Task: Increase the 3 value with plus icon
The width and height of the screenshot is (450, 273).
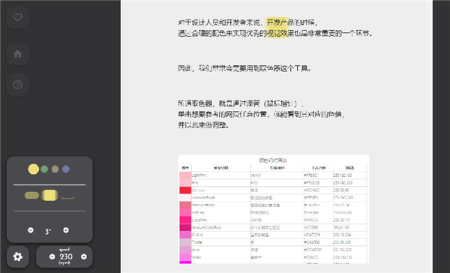Action: coord(66,230)
